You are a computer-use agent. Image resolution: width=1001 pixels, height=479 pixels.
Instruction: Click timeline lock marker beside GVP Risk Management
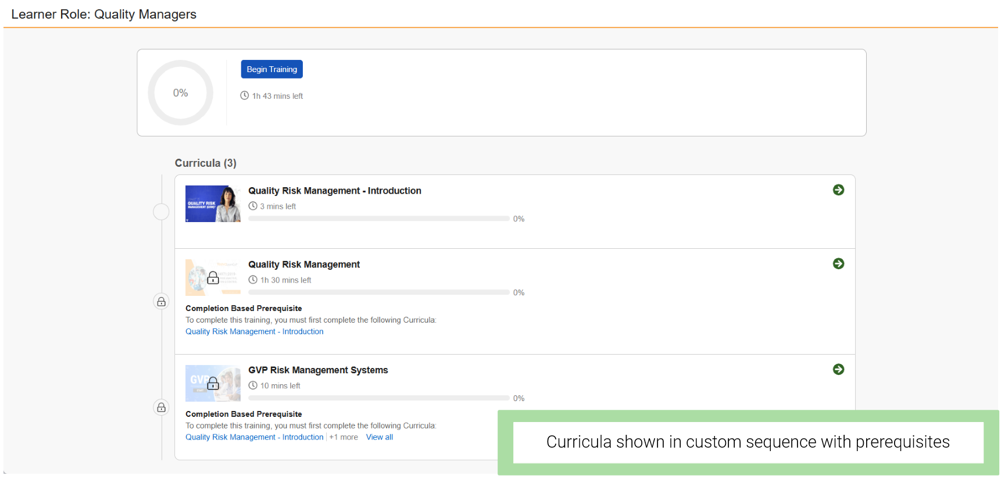[x=161, y=407]
